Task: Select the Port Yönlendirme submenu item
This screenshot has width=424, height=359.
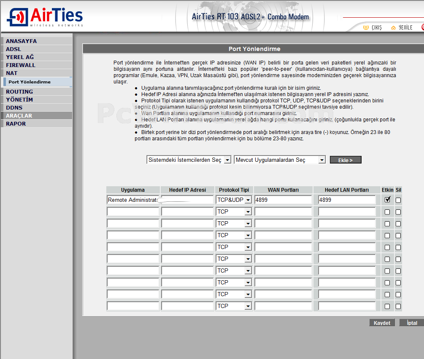Action: coord(38,82)
